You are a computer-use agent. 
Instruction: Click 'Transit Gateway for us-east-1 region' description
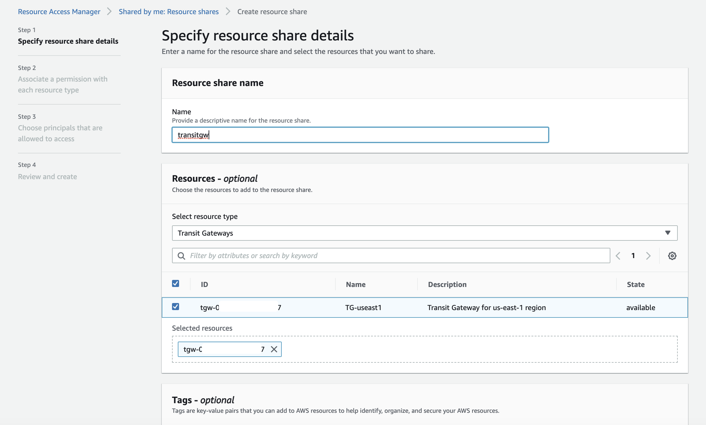486,308
